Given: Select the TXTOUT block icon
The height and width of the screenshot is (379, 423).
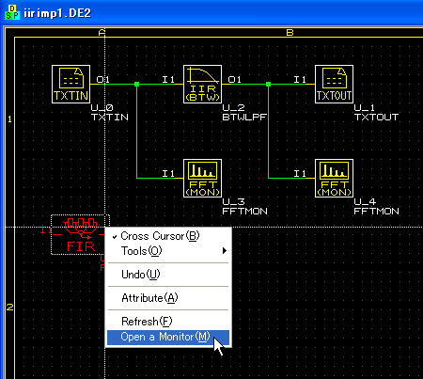Looking at the screenshot, I should coord(334,84).
